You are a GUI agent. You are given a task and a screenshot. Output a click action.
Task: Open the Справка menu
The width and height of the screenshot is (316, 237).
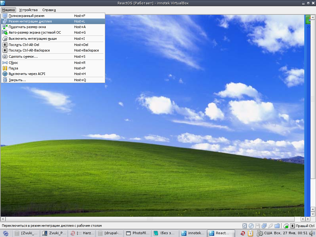point(49,10)
